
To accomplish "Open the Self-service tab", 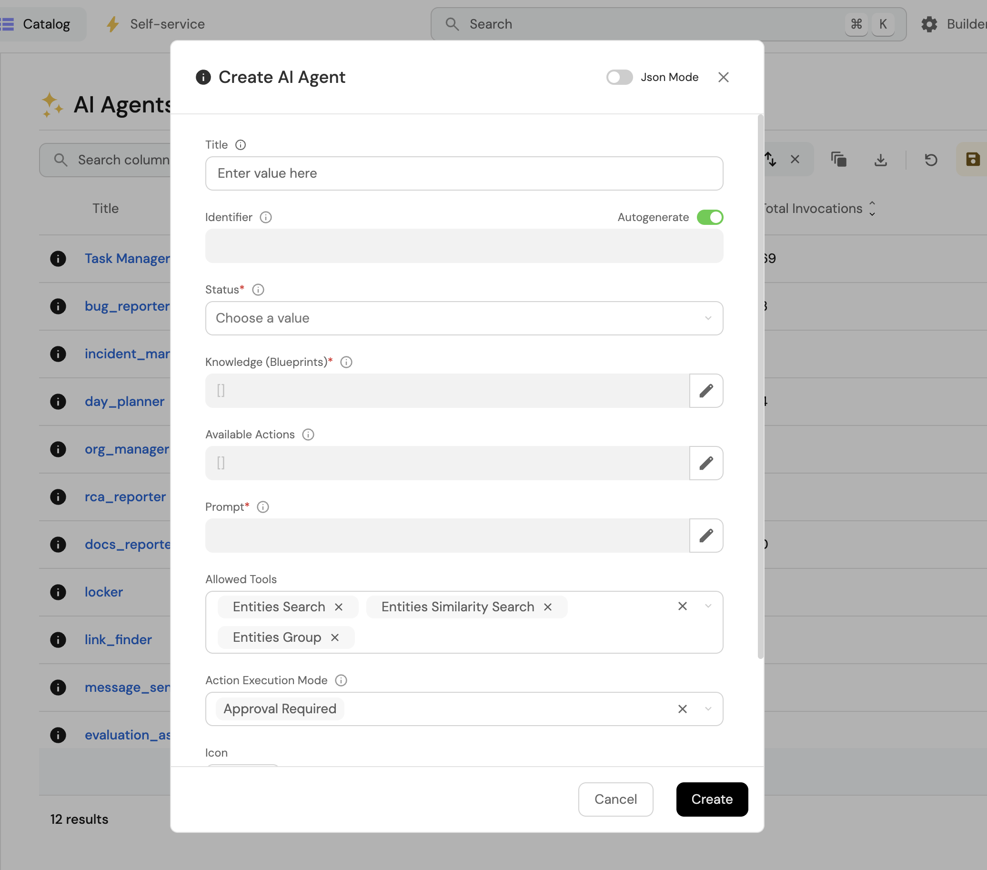I will pyautogui.click(x=167, y=24).
